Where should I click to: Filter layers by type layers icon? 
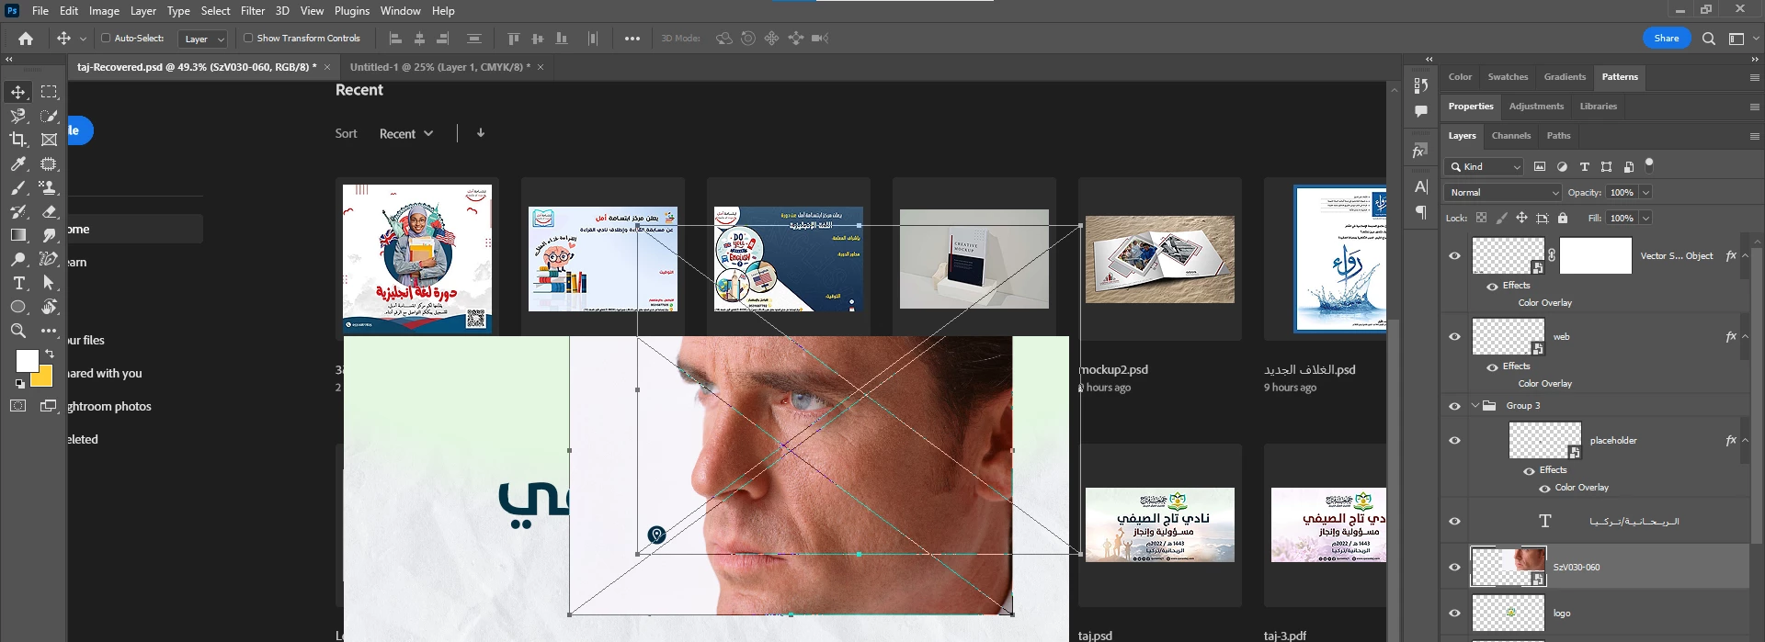click(x=1584, y=166)
